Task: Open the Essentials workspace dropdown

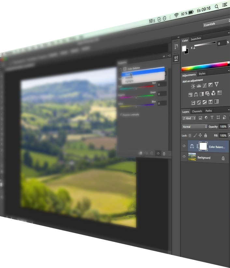Action: click(x=216, y=23)
